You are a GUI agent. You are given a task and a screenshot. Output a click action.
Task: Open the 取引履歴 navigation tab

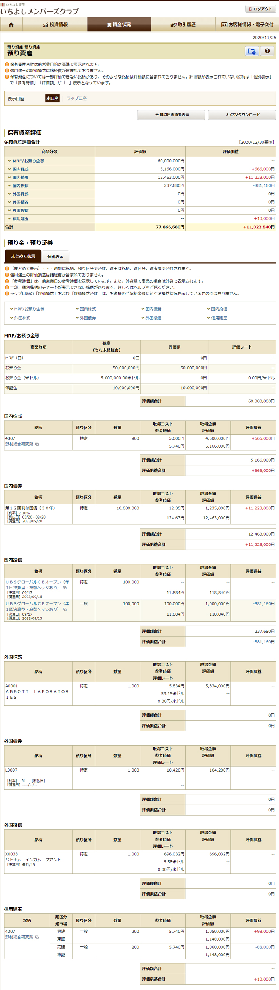(x=183, y=25)
